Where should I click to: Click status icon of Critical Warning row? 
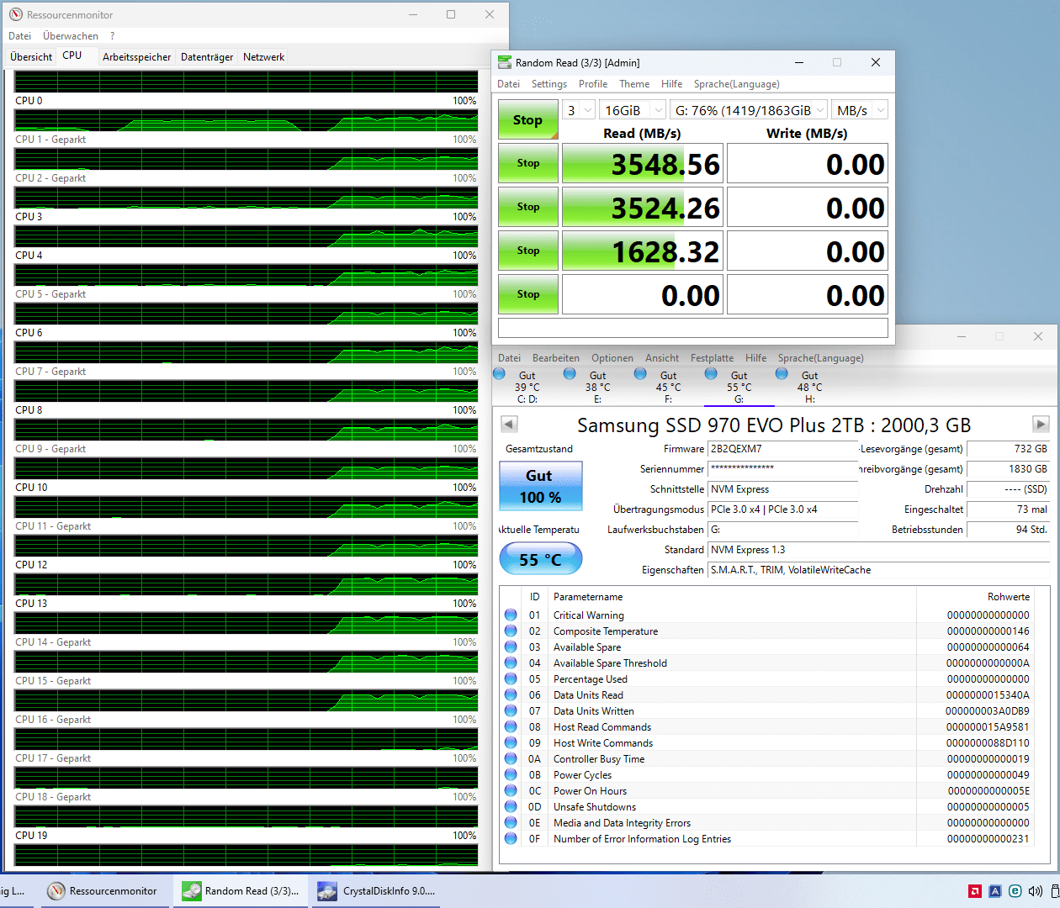tap(511, 615)
